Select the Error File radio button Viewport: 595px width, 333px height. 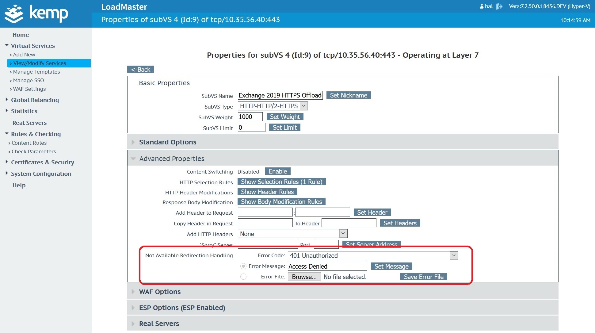[x=243, y=277]
